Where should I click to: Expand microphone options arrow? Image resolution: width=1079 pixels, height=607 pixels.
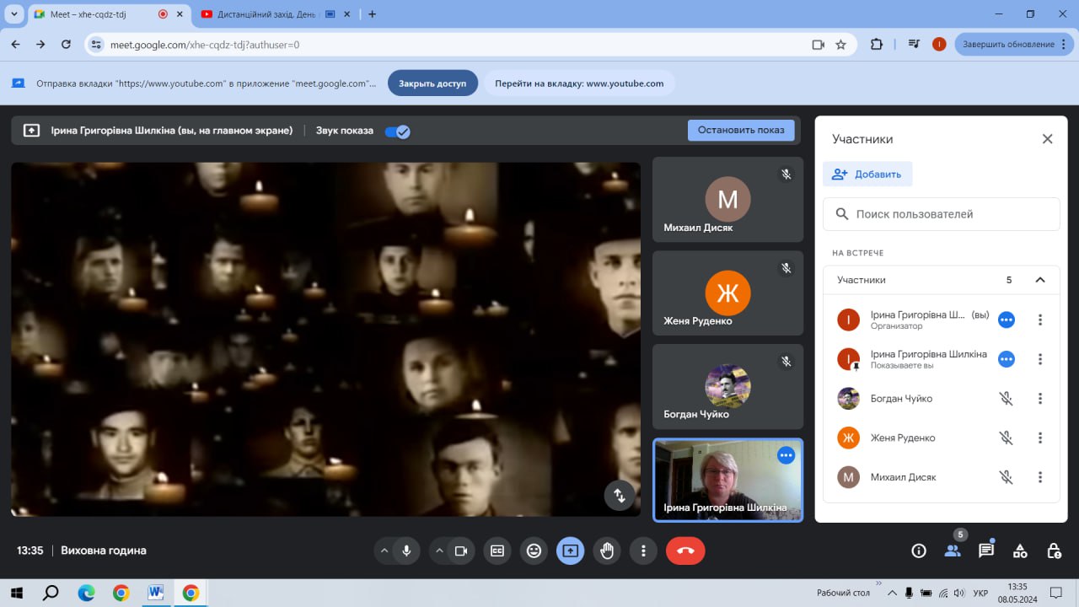[384, 551]
